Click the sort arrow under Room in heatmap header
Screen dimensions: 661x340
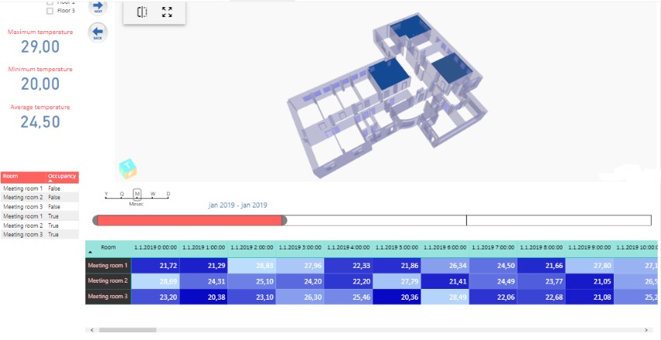tap(90, 252)
